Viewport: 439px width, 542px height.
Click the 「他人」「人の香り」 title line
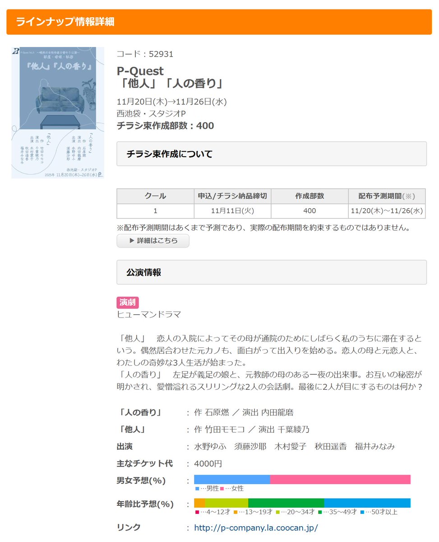click(171, 84)
